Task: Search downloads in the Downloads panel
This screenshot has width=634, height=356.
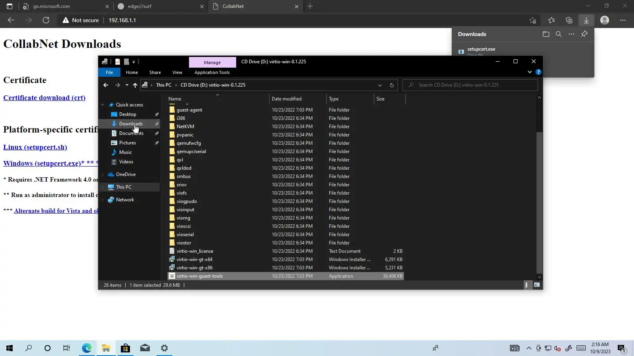Action: pos(559,34)
